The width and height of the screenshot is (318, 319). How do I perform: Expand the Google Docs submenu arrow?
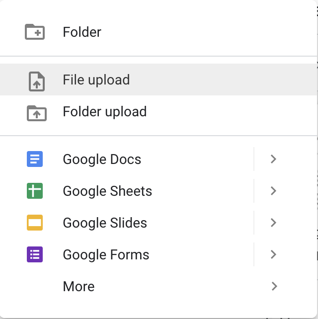pos(273,159)
